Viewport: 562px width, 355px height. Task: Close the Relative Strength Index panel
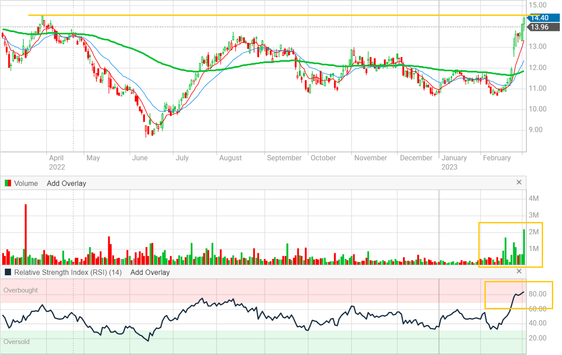(519, 271)
